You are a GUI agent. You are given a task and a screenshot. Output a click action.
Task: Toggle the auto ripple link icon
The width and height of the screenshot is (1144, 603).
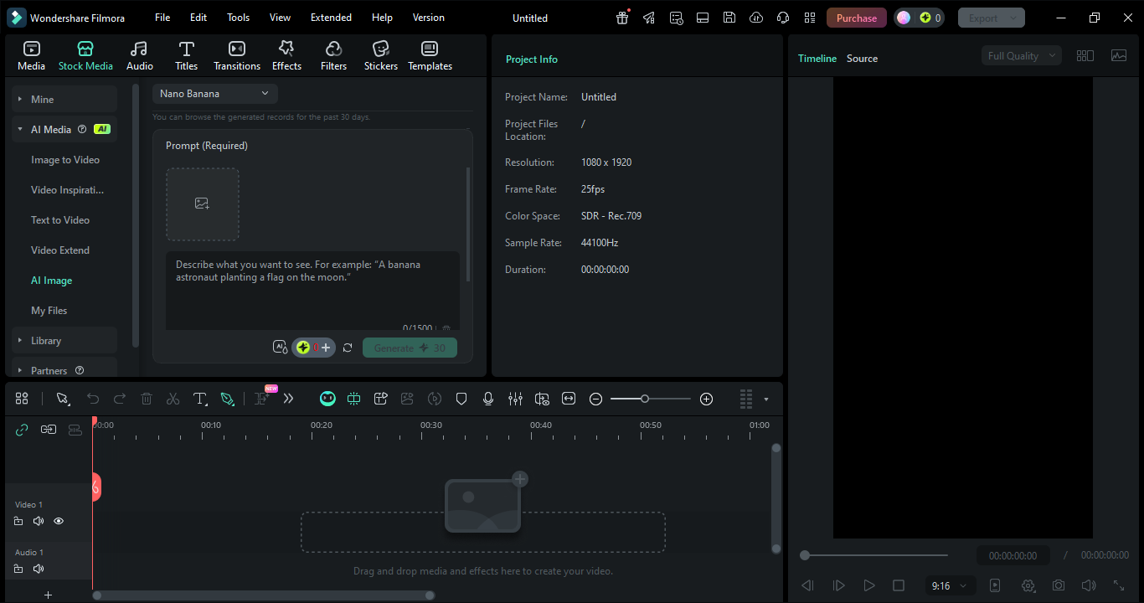click(22, 429)
